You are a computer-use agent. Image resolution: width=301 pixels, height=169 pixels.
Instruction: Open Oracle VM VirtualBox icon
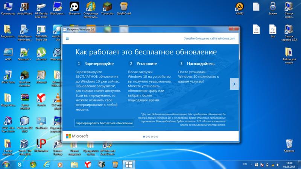pos(24,147)
